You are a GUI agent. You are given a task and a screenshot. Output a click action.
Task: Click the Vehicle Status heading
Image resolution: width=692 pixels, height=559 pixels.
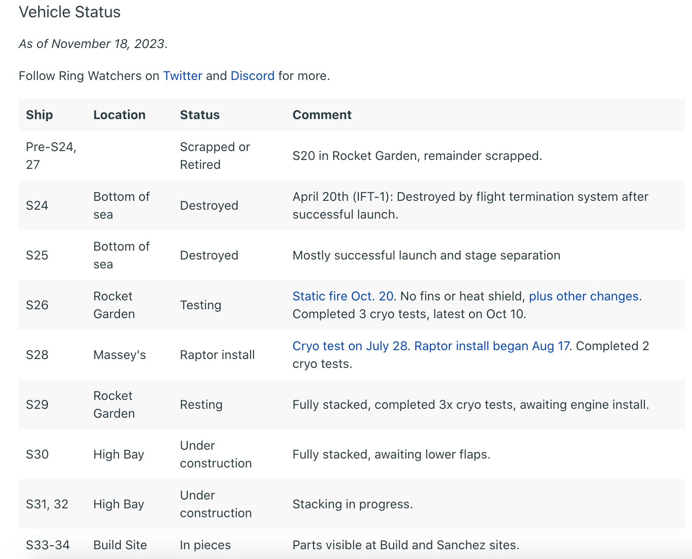tap(70, 12)
